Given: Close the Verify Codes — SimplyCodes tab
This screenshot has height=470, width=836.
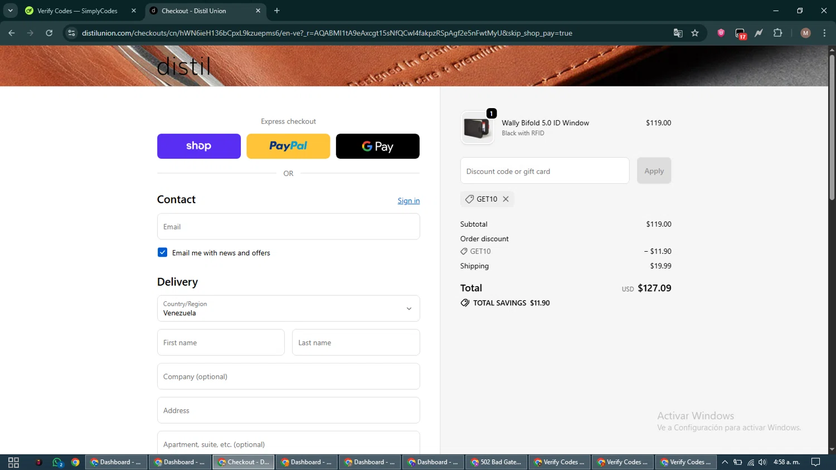Looking at the screenshot, I should pyautogui.click(x=134, y=11).
